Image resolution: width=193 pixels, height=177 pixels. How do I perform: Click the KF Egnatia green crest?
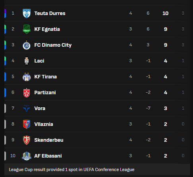(27, 29)
